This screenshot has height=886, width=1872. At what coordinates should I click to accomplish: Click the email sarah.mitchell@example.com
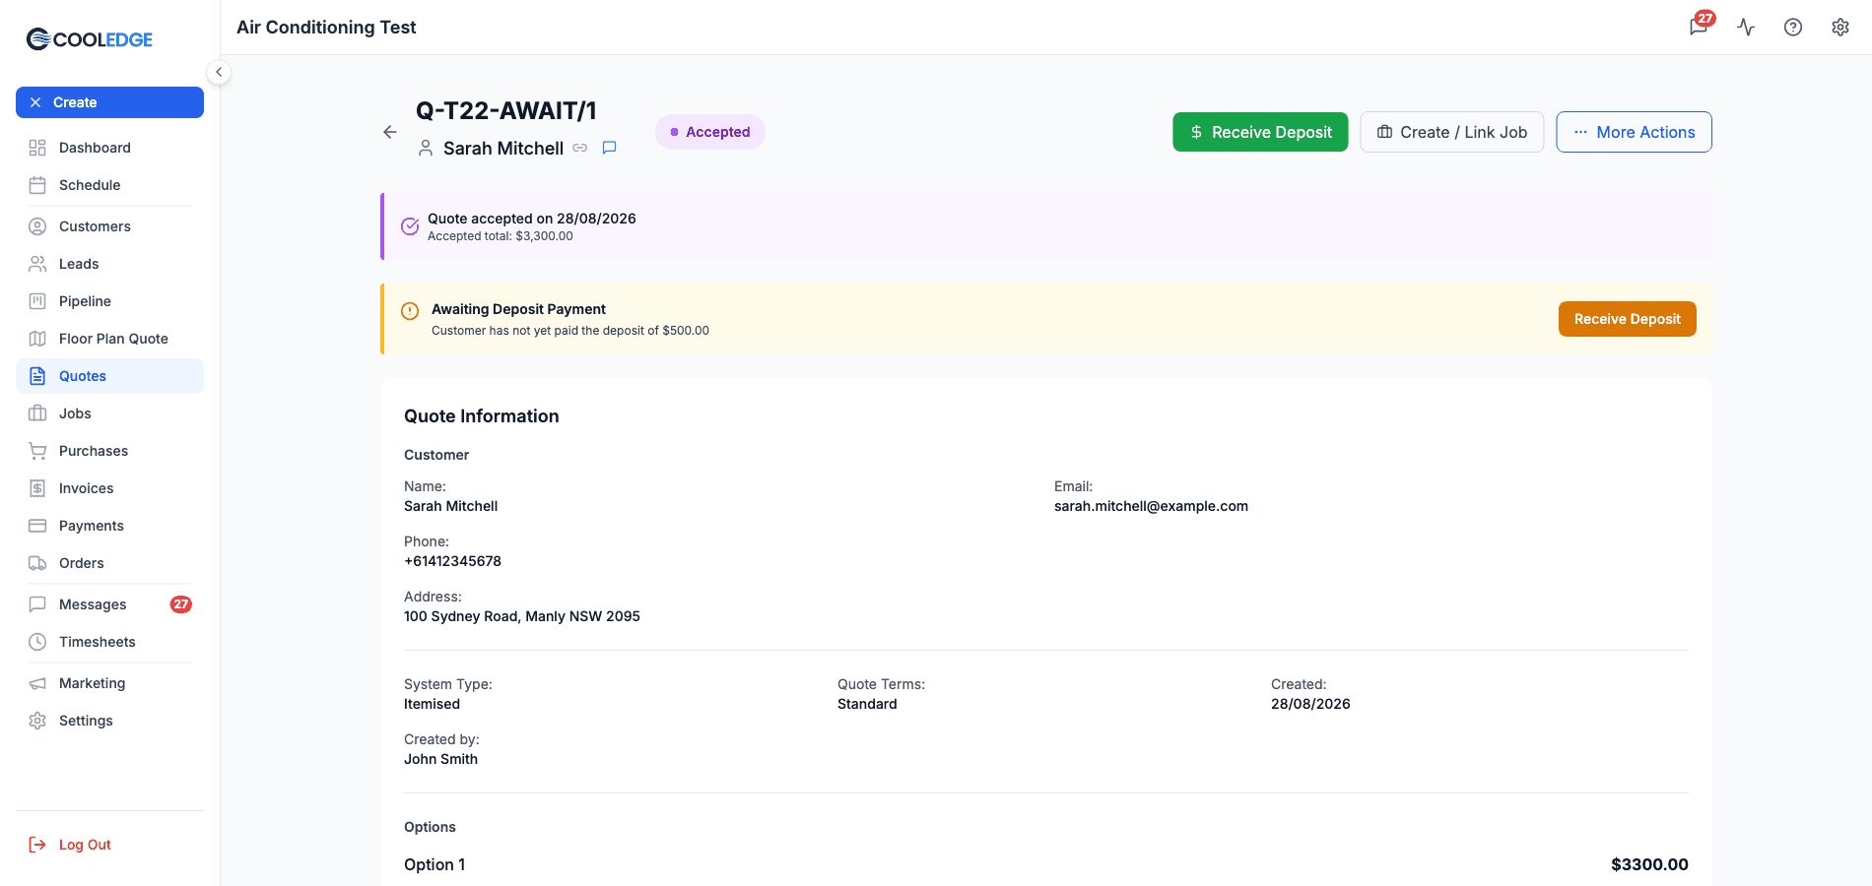1151,506
